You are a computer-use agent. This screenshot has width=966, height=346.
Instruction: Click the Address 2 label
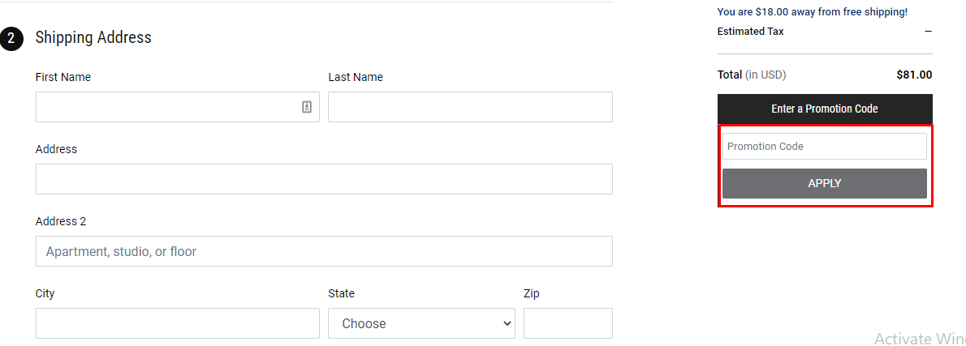(60, 221)
